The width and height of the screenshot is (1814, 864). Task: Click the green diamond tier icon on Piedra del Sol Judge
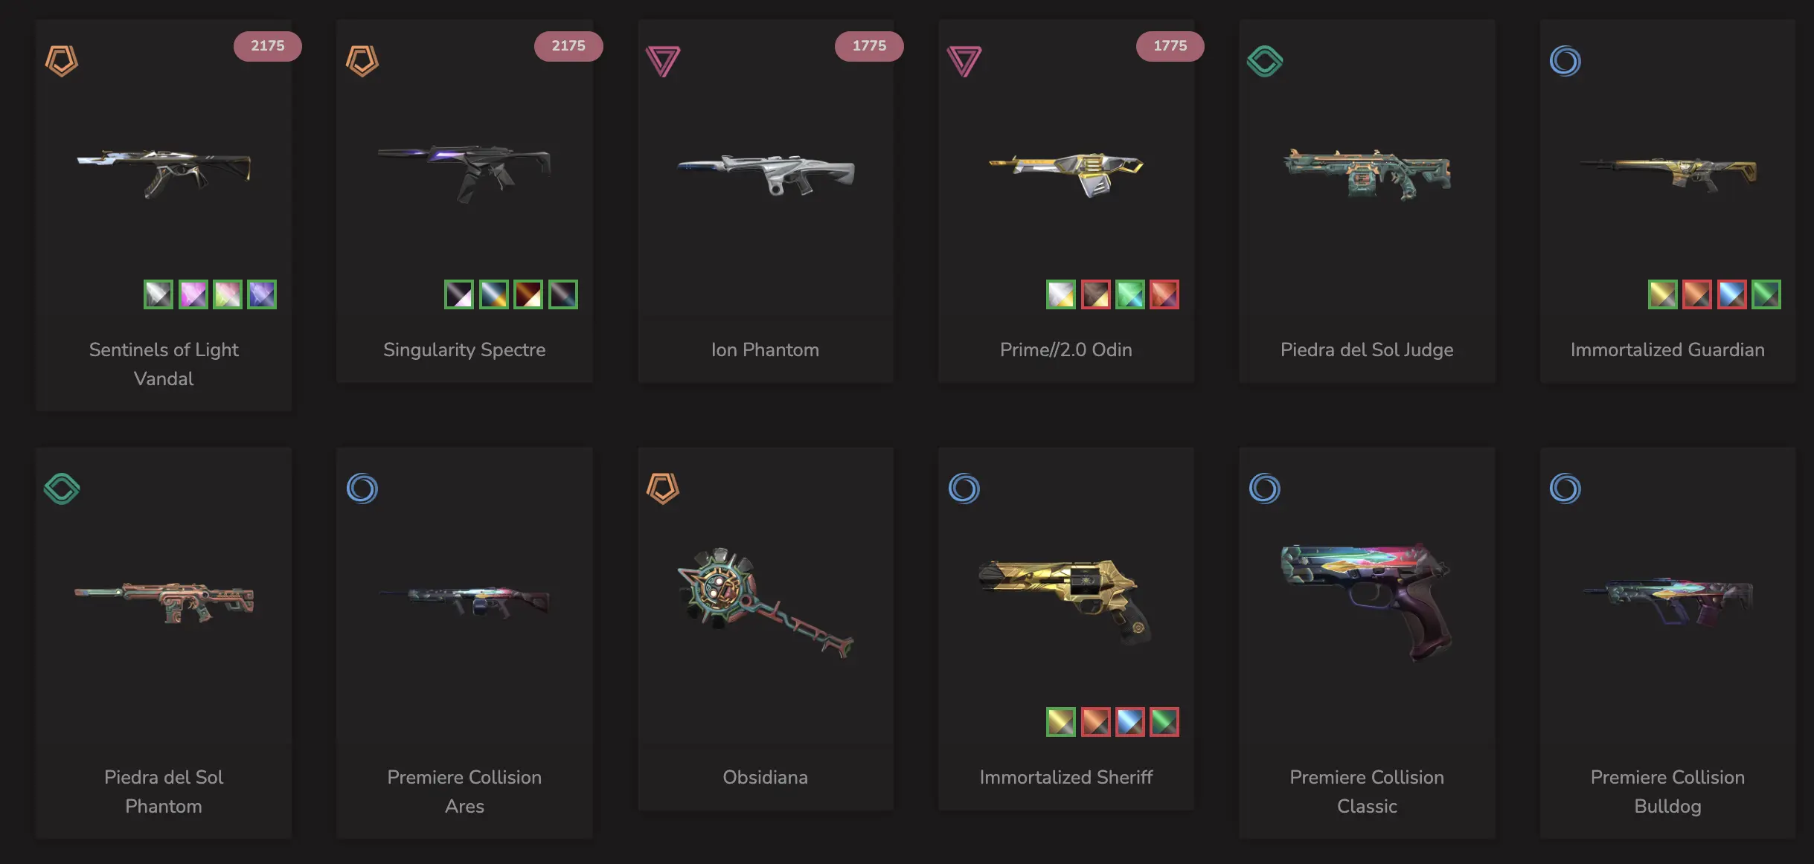coord(1265,61)
